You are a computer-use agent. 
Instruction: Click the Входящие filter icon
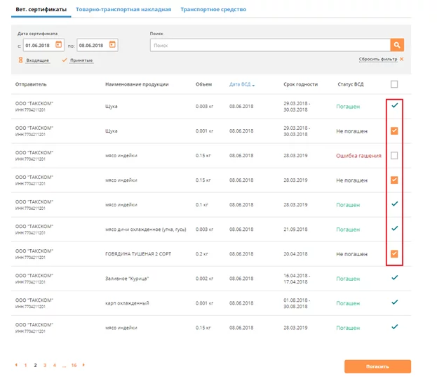click(x=20, y=60)
